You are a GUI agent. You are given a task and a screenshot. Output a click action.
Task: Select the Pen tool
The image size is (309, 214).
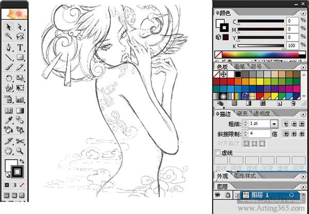click(x=9, y=47)
